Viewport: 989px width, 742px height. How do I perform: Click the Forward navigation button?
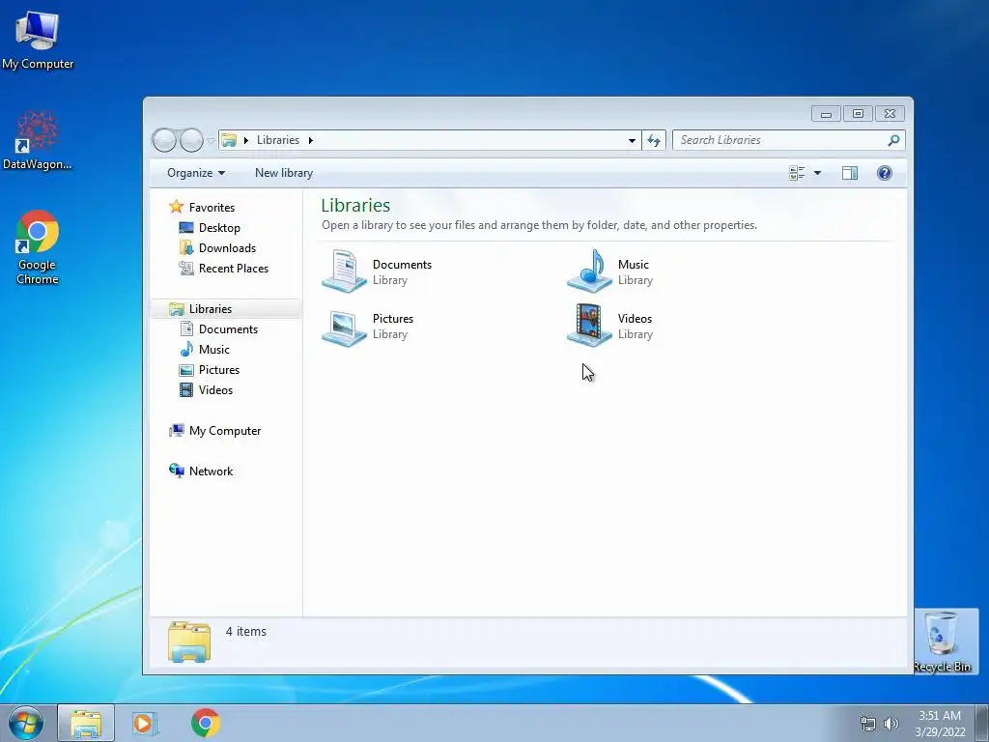[191, 140]
